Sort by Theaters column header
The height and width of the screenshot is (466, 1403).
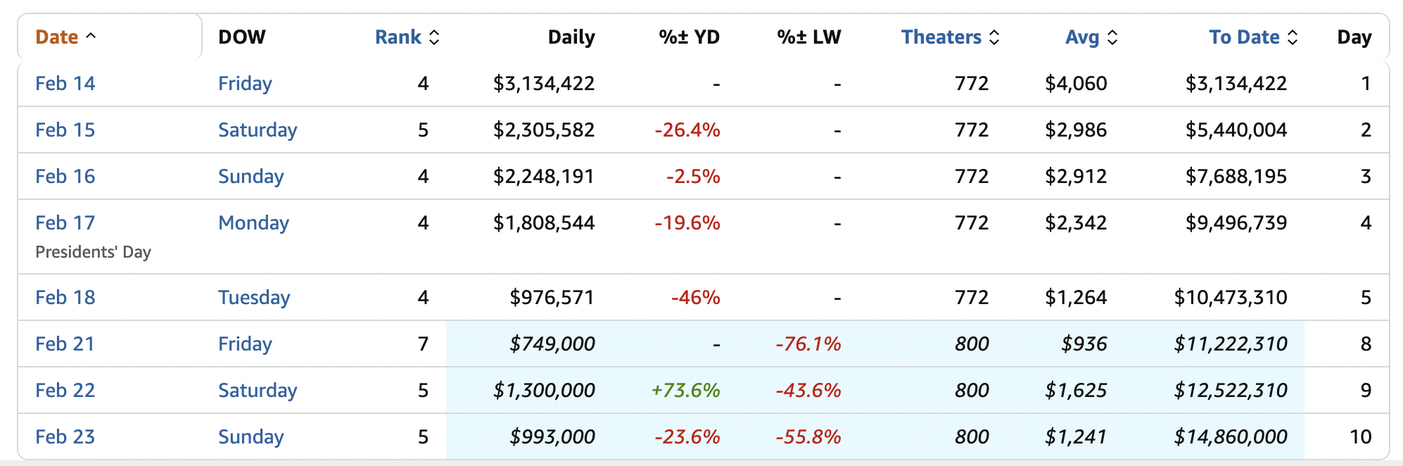click(941, 37)
